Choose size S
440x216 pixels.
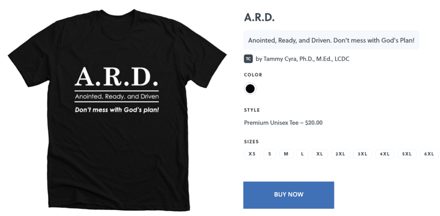click(270, 154)
